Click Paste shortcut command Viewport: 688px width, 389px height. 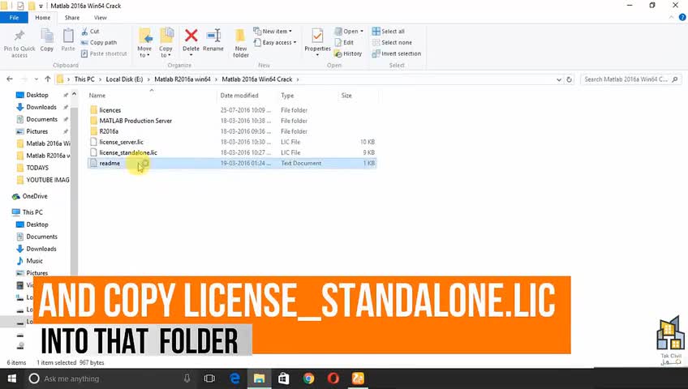tap(104, 53)
